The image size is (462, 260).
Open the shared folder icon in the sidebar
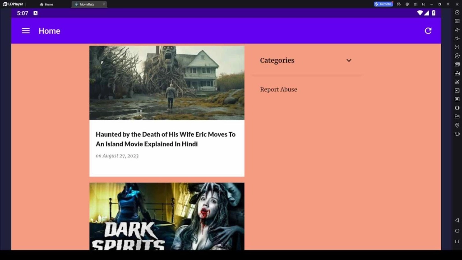tap(457, 116)
